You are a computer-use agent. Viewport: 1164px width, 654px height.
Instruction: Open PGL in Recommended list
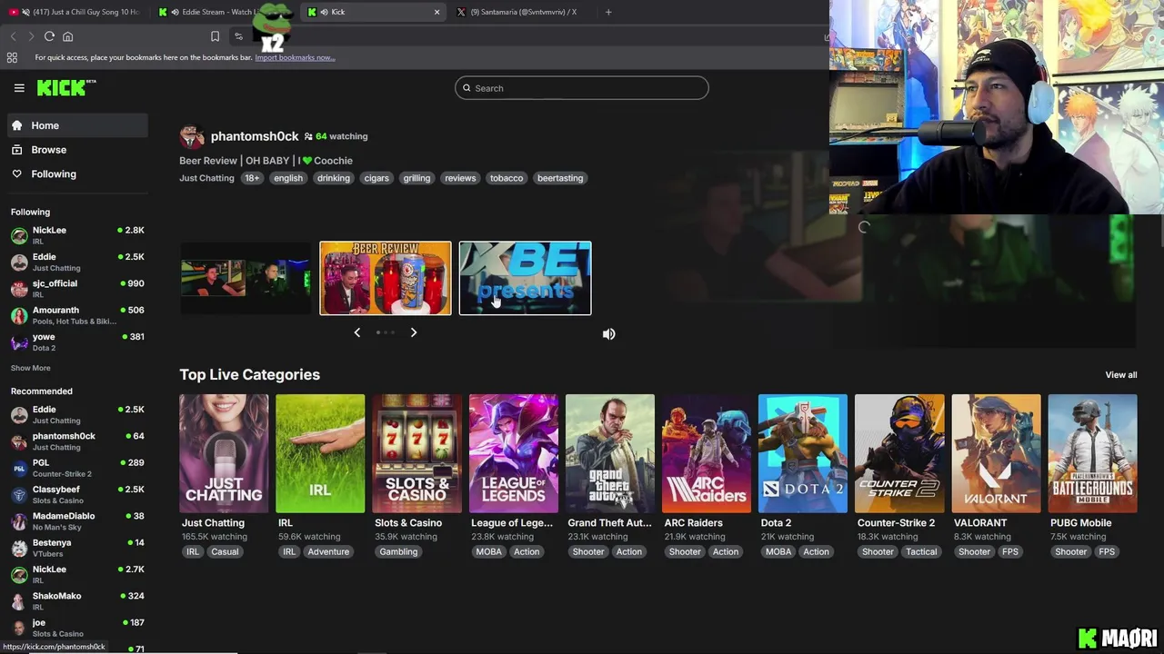coord(77,468)
